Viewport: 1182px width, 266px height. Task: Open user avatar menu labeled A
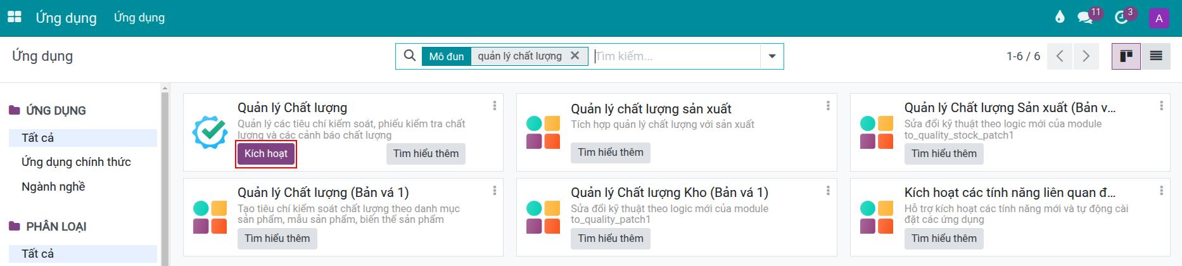pos(1159,18)
